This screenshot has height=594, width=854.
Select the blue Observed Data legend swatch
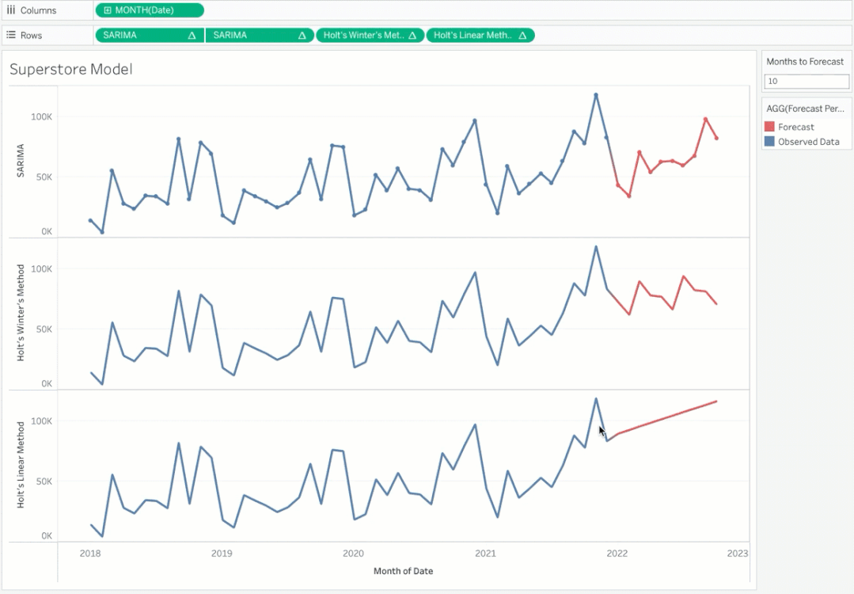(x=769, y=142)
